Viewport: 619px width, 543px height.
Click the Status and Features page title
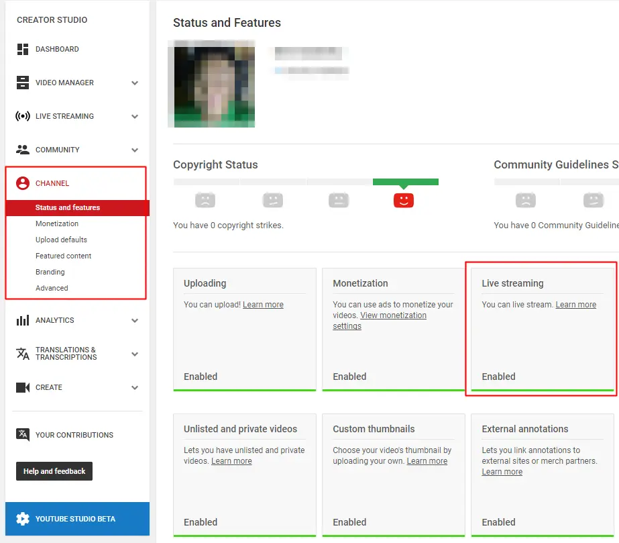pyautogui.click(x=227, y=23)
